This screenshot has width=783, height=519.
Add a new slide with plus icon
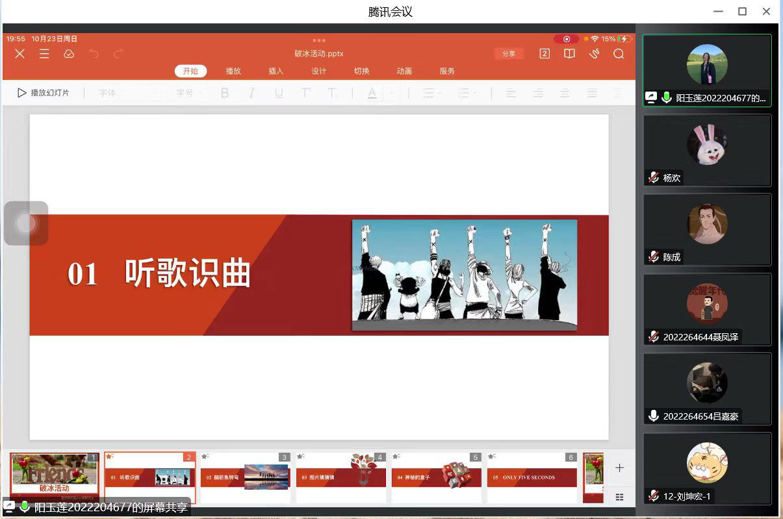pos(619,468)
